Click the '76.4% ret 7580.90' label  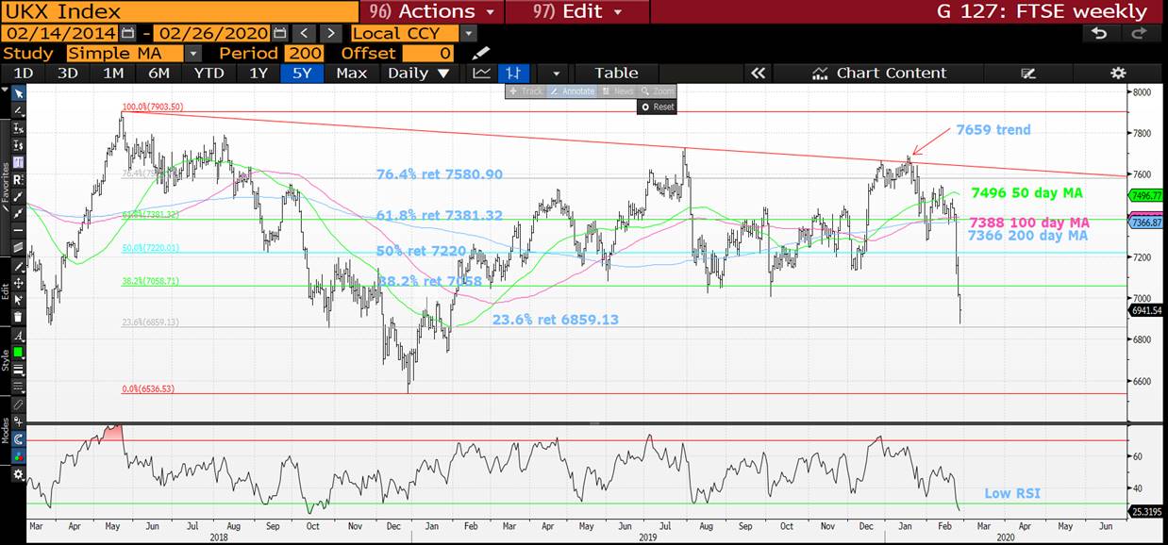[439, 174]
